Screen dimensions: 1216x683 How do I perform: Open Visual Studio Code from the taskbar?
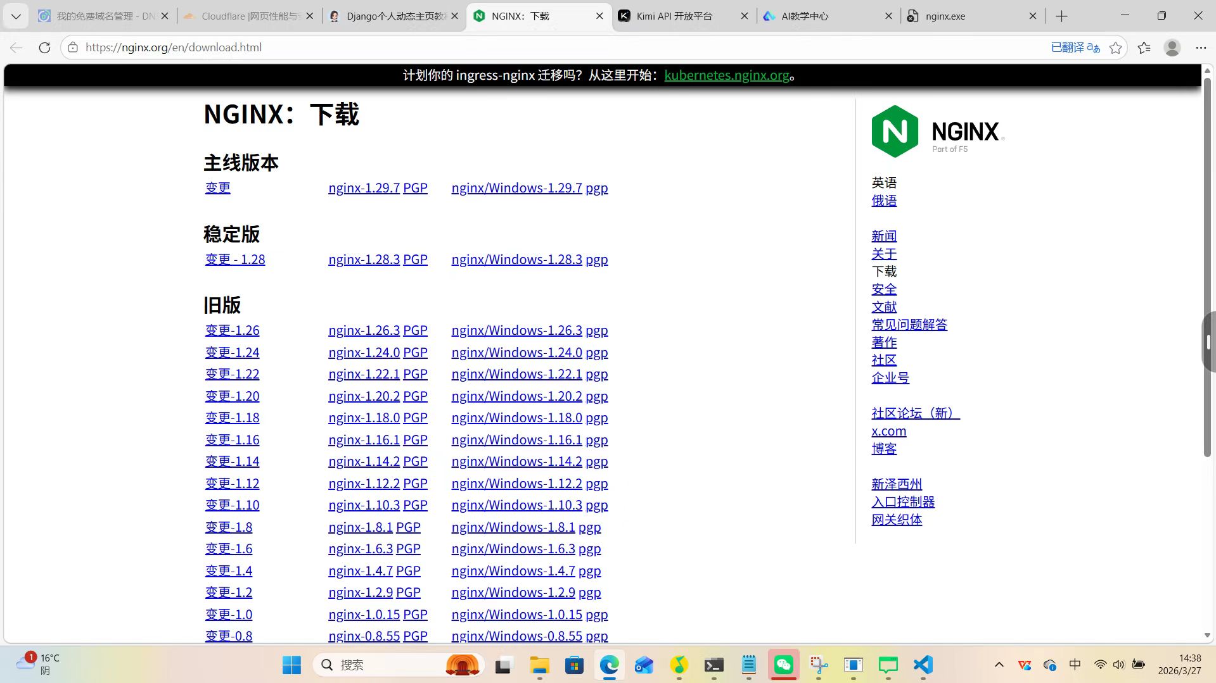tap(923, 665)
